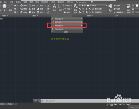Activate the Array (阵列) tool
The image size is (139, 109).
[40, 12]
